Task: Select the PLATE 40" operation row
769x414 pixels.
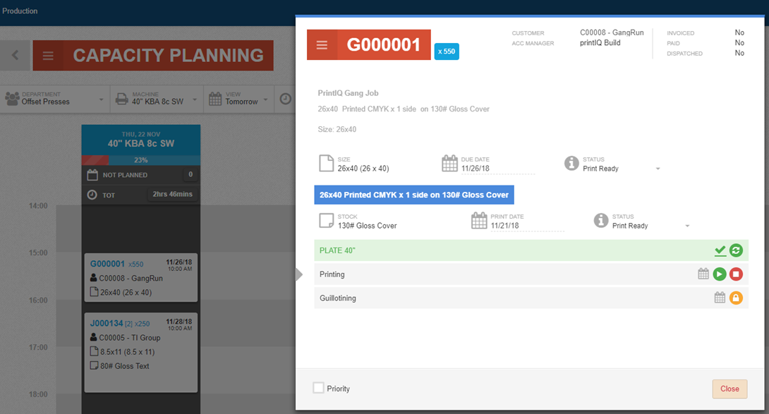Action: point(531,250)
